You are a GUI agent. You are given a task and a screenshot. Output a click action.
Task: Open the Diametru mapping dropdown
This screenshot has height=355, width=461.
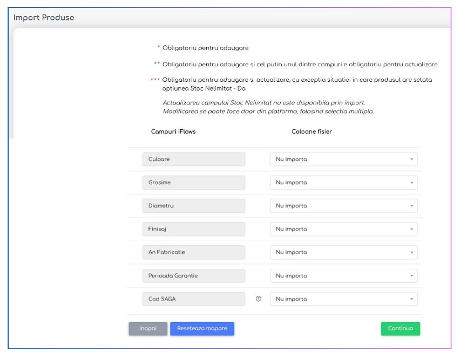[x=343, y=206]
